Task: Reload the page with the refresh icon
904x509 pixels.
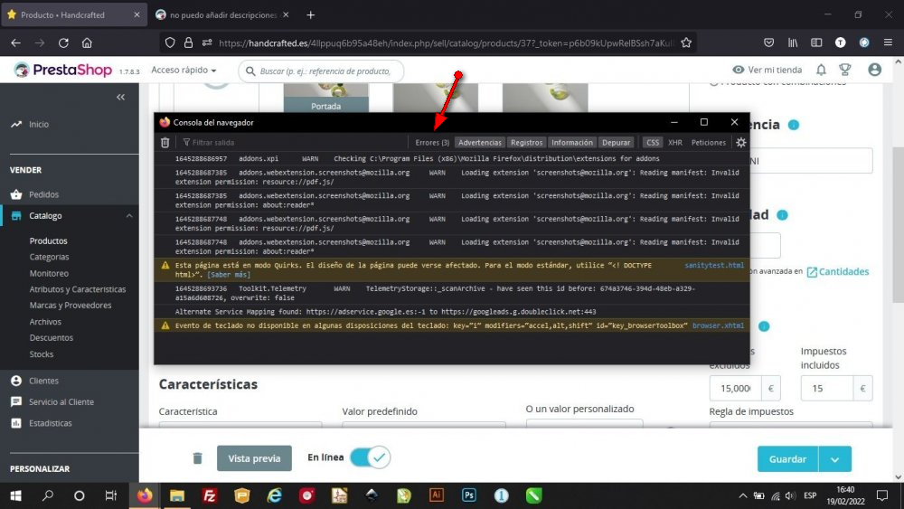Action: 63,42
